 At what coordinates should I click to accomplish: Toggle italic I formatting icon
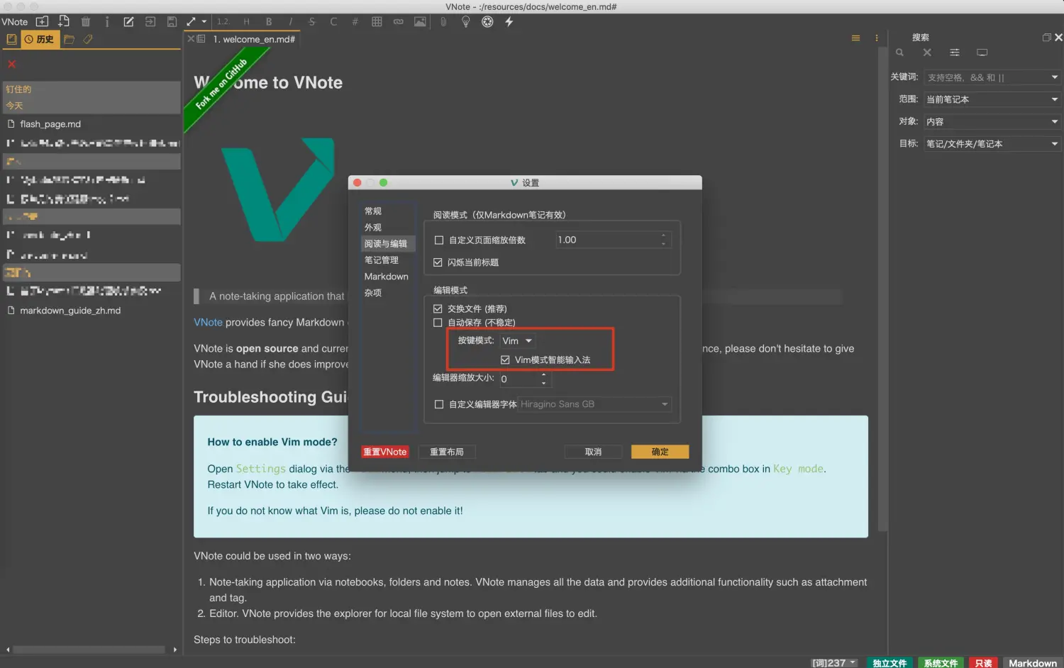[x=290, y=22]
